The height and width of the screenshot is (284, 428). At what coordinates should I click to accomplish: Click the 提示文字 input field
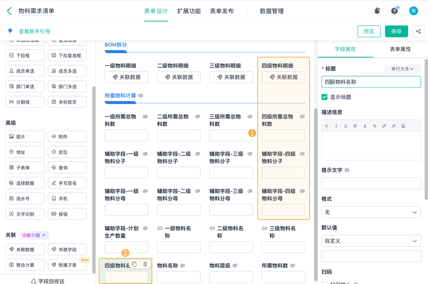coord(371,183)
